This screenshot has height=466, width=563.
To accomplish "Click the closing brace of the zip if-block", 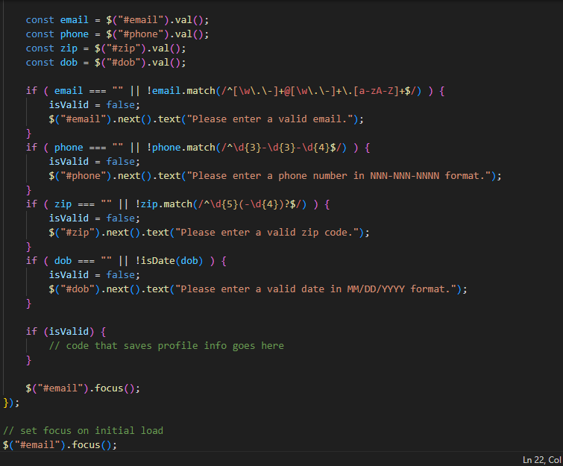I will pos(29,247).
